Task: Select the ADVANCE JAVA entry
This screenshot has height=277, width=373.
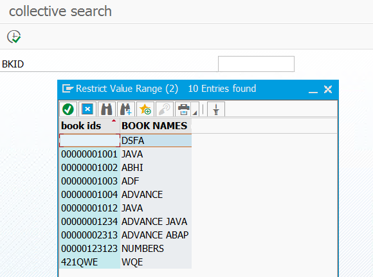Action: click(x=125, y=222)
